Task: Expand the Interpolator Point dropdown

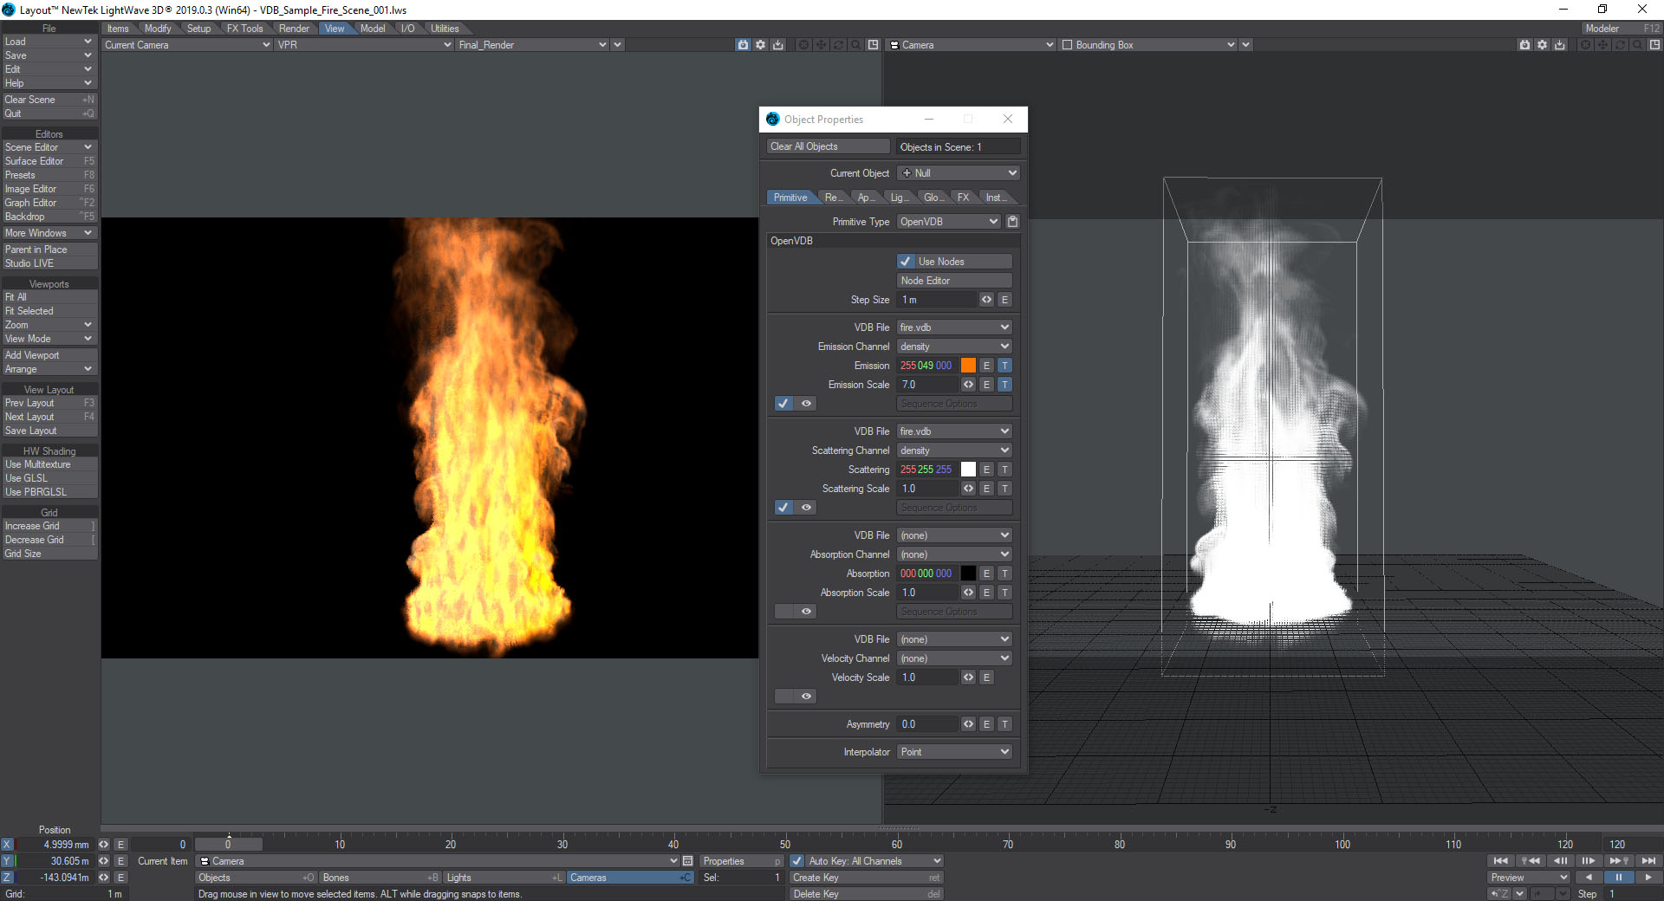Action: tap(954, 752)
